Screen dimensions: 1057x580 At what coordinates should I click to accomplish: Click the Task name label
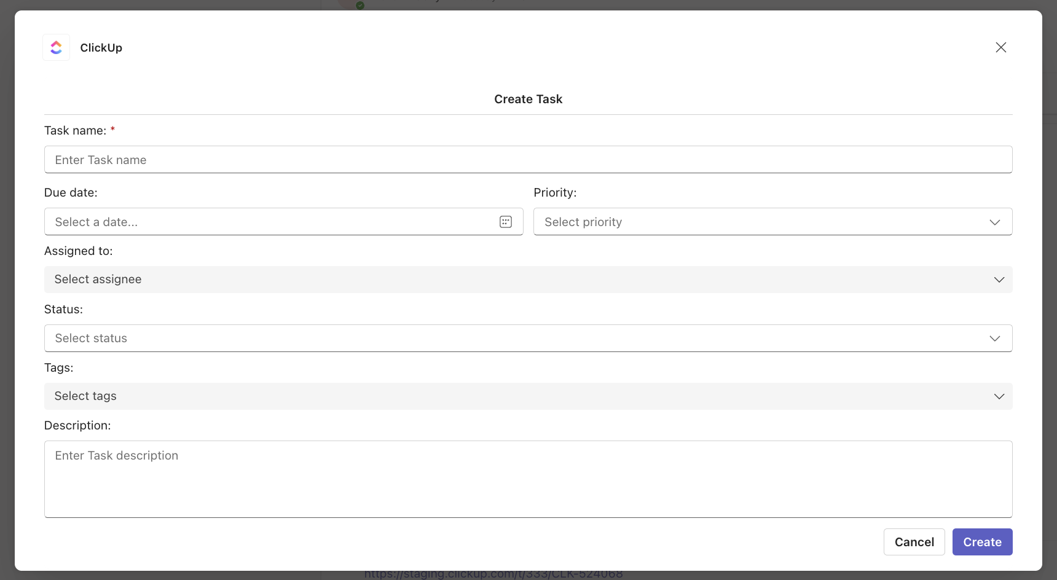[x=75, y=130]
